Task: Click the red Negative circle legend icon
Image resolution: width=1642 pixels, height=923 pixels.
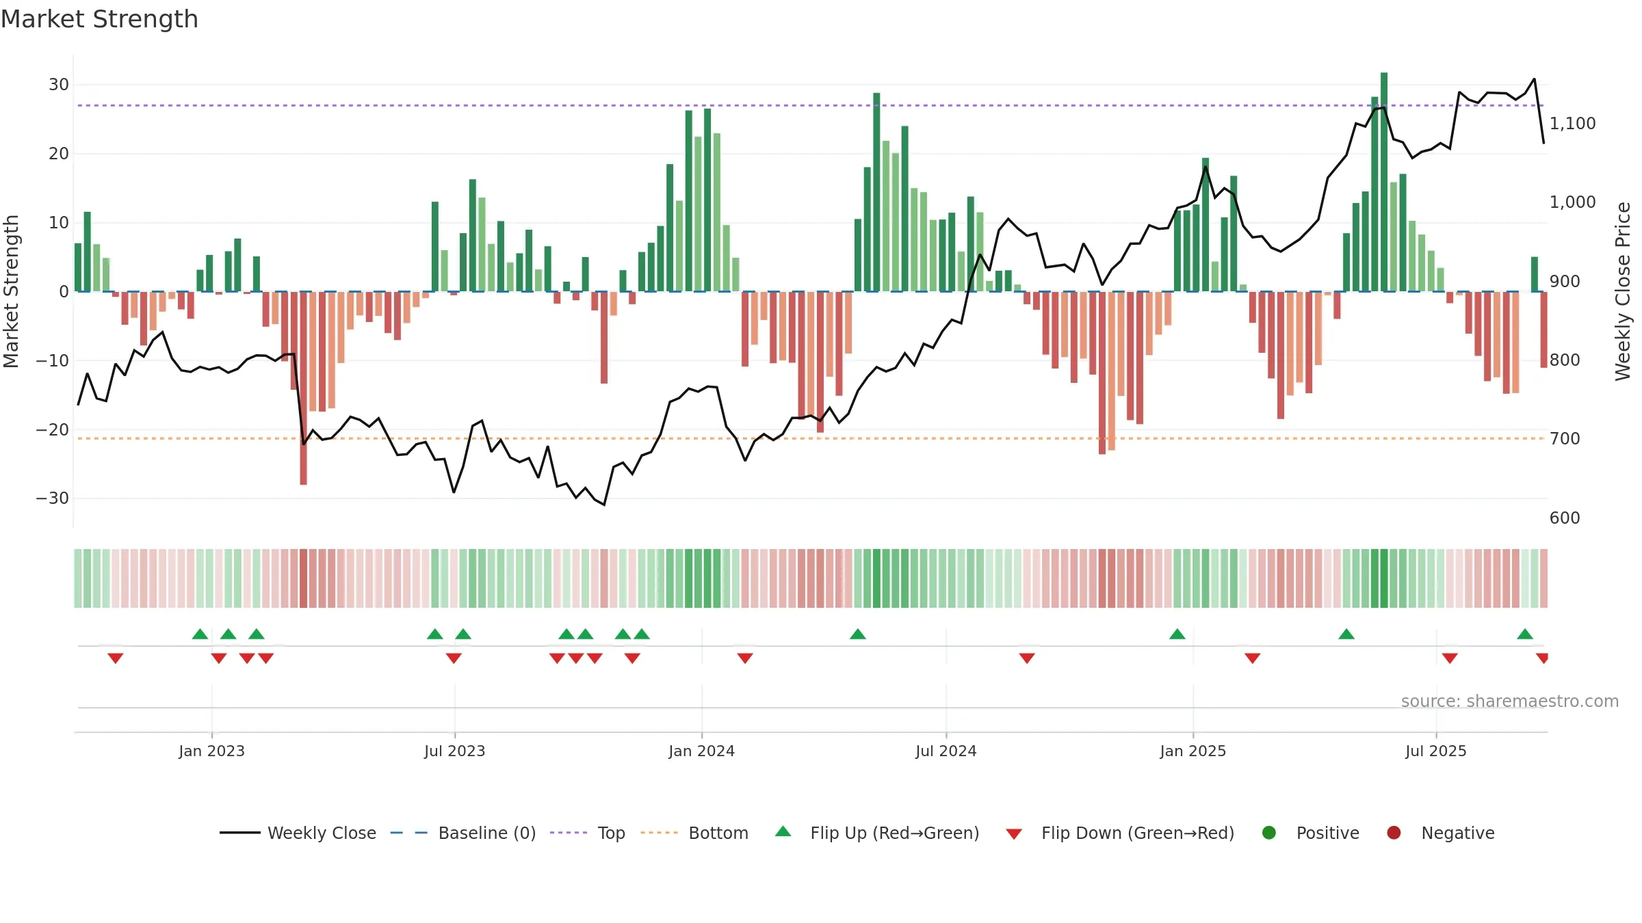Action: point(1394,833)
